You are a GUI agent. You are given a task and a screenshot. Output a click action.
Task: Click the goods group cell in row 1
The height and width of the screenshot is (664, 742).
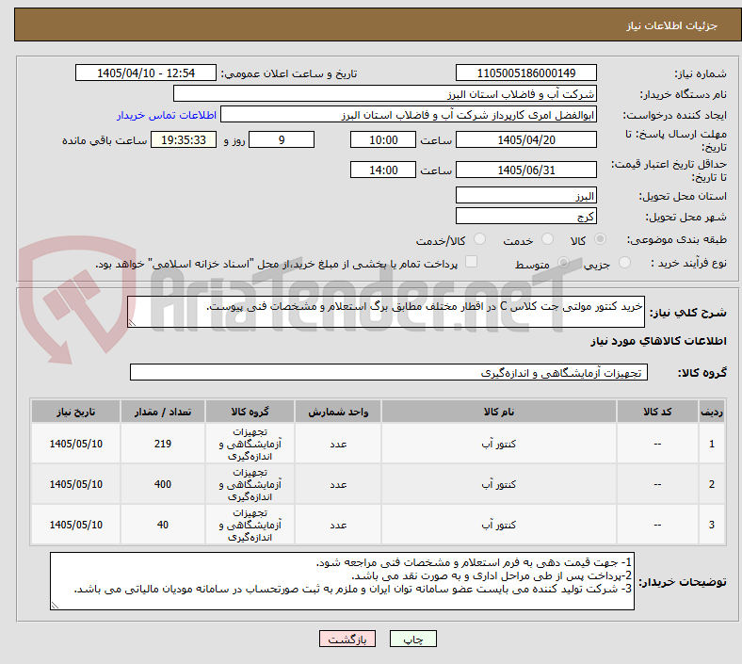click(x=250, y=444)
